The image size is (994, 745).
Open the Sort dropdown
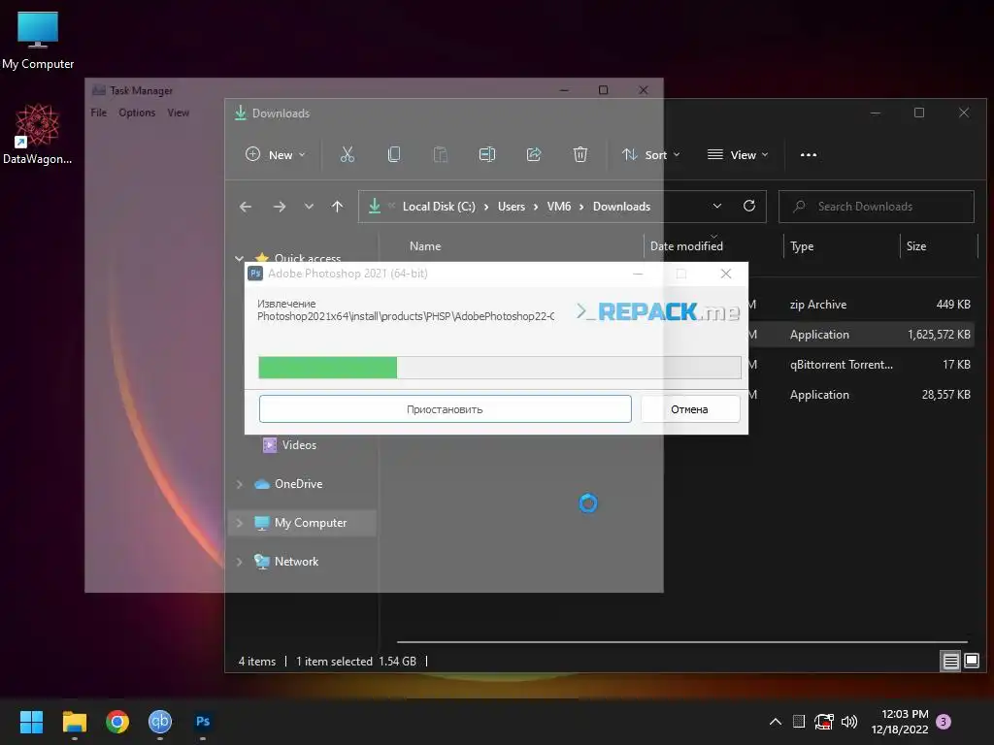651,154
